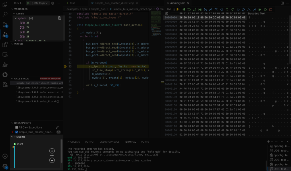Open the Remote Explorer icon in activity bar
Image resolution: width=291 pixels, height=171 pixels.
(5, 55)
